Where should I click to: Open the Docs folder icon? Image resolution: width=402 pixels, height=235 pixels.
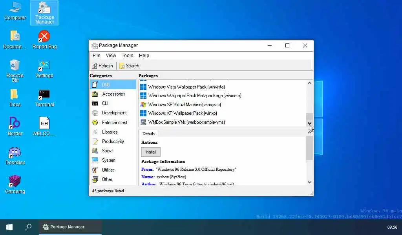click(15, 98)
